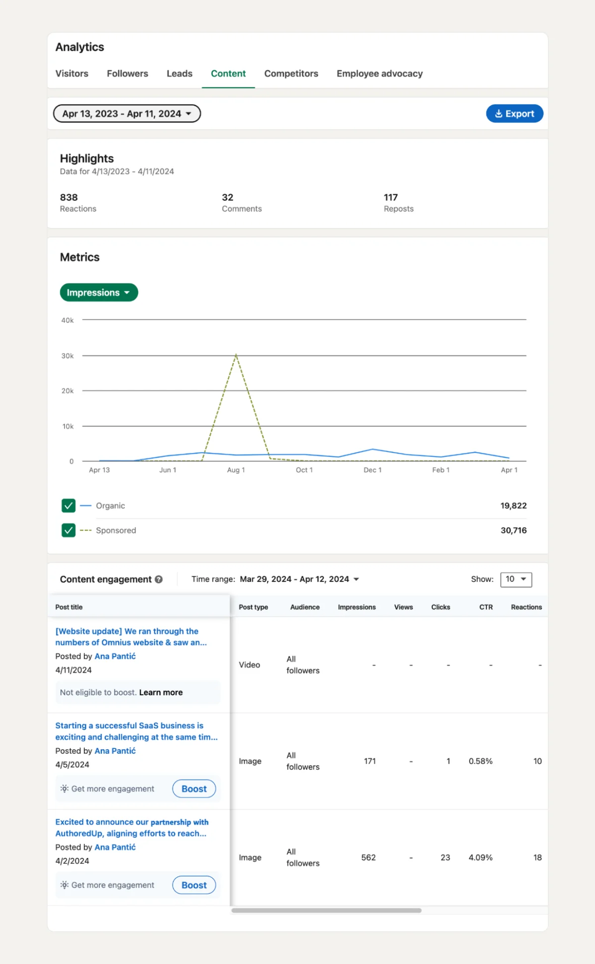Expand the Time range Mar 29 dropdown
595x964 pixels.
pos(299,579)
